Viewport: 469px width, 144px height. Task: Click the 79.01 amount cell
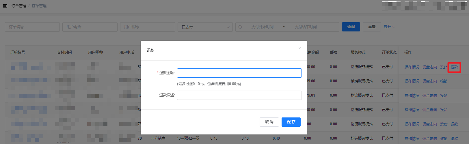point(311,96)
